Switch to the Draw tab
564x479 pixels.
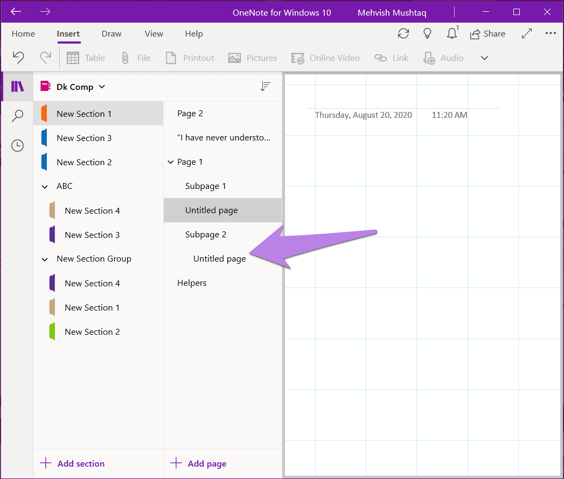pyautogui.click(x=112, y=34)
